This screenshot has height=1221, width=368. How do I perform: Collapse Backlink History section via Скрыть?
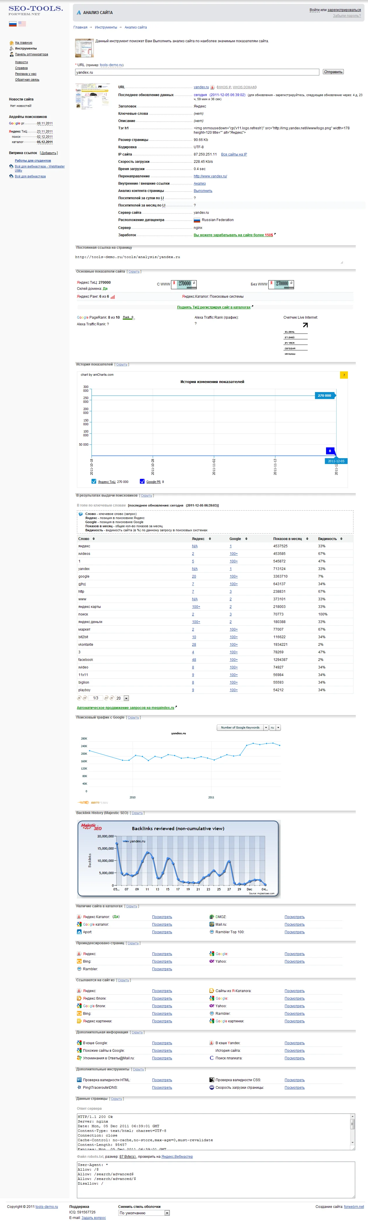point(137,813)
